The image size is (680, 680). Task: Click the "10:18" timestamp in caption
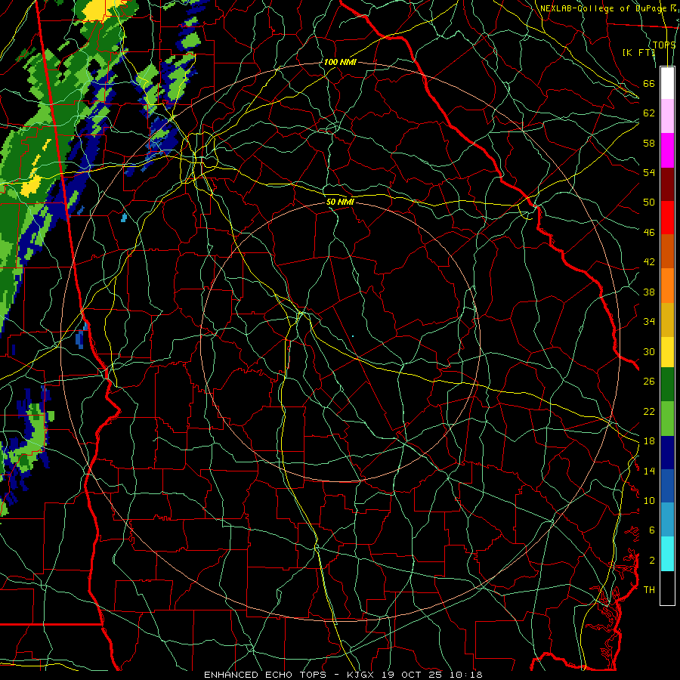pyautogui.click(x=467, y=675)
